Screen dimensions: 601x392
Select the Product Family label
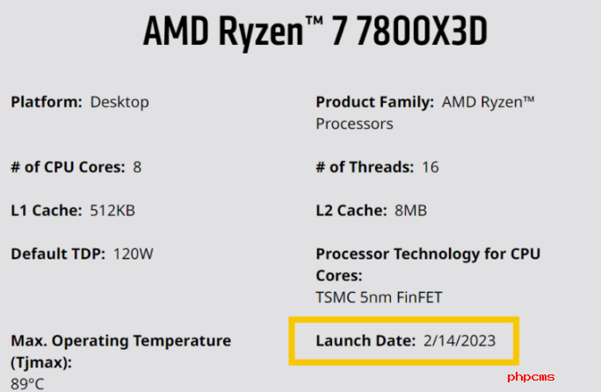coord(374,102)
